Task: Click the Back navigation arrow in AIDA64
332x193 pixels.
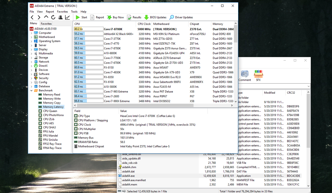Action: 32,17
